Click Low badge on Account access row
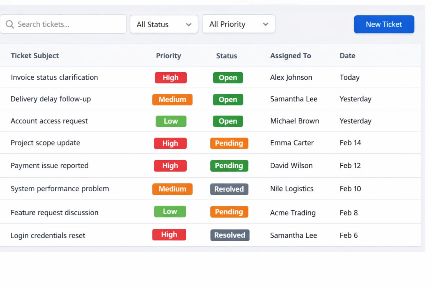Image resolution: width=431 pixels, height=287 pixels. (171, 121)
